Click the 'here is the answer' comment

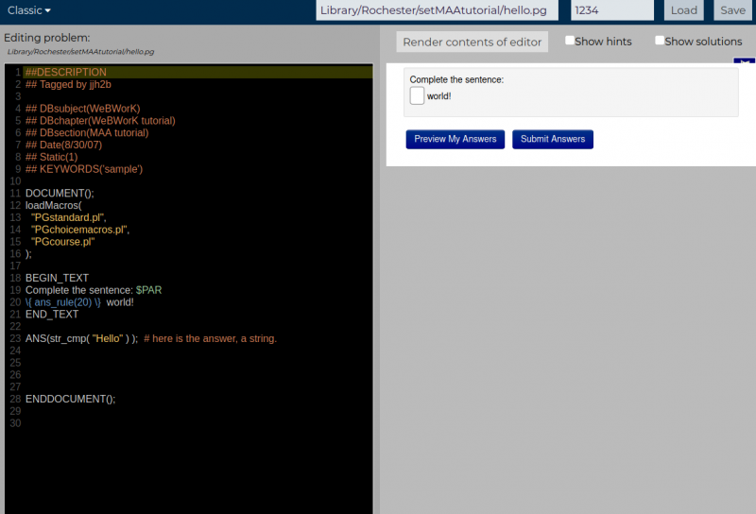pos(210,338)
